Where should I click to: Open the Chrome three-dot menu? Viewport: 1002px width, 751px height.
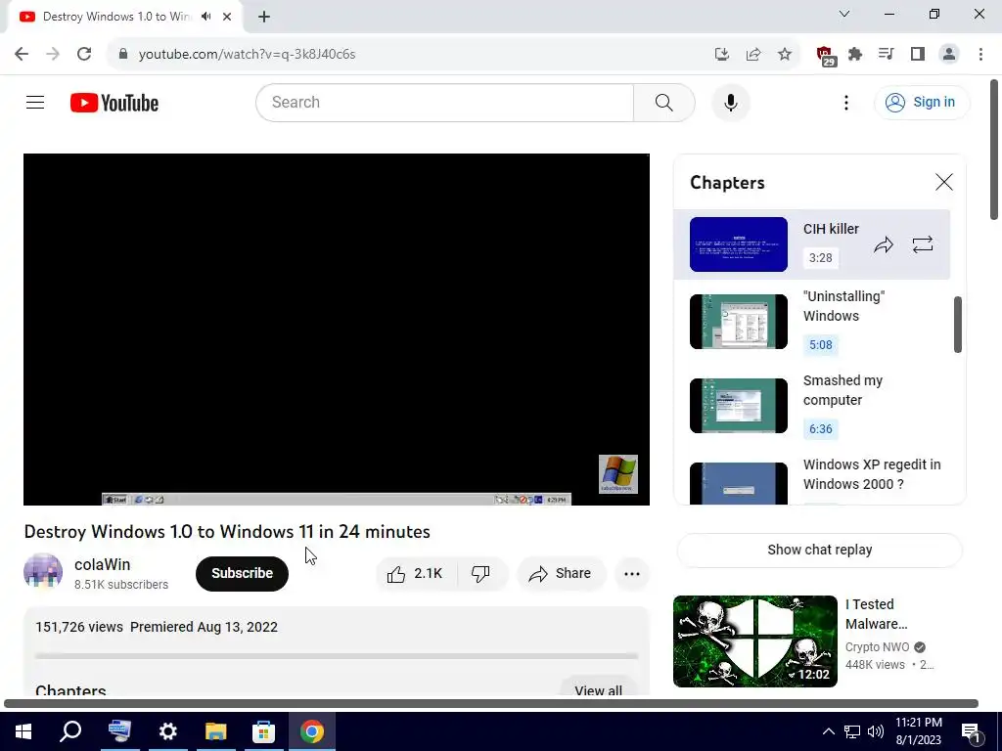[980, 55]
